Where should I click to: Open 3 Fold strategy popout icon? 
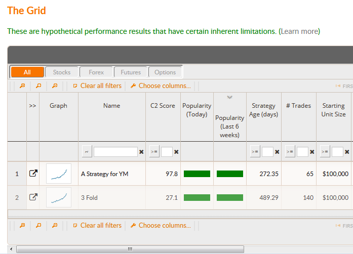(33, 197)
